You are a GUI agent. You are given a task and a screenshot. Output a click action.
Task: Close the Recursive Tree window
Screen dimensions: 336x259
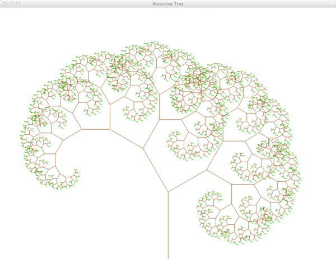[x=4, y=4]
